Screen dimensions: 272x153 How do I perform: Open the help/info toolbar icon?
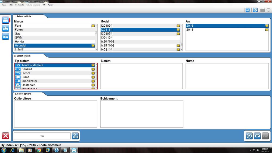[x=255, y=10]
